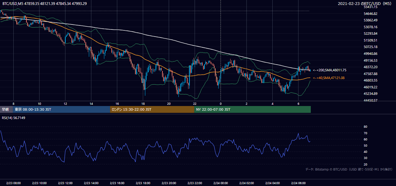Select the ロンドン 15:30-22:00 JST session bar
This screenshot has height=186, width=396.
point(152,109)
